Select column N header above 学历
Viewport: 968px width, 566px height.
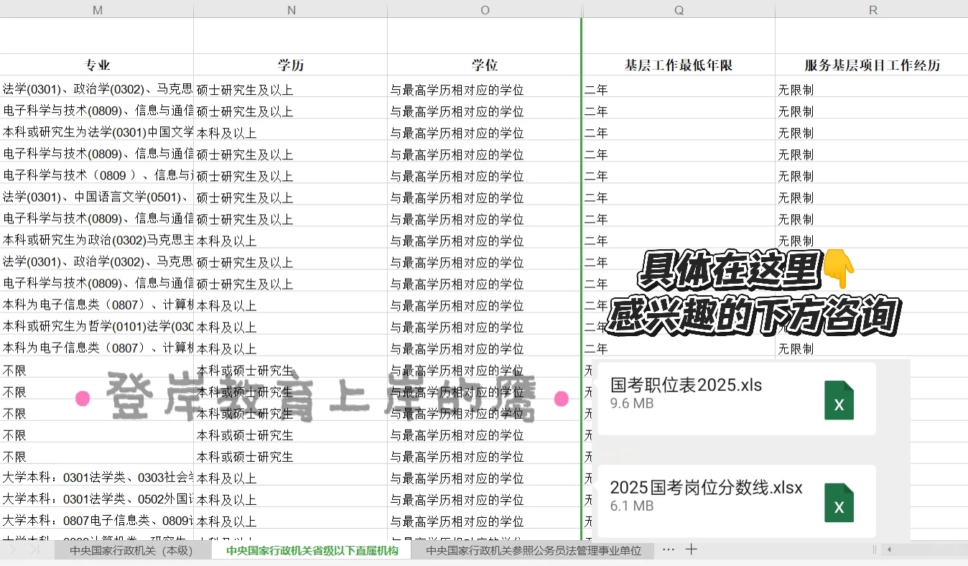[x=291, y=10]
